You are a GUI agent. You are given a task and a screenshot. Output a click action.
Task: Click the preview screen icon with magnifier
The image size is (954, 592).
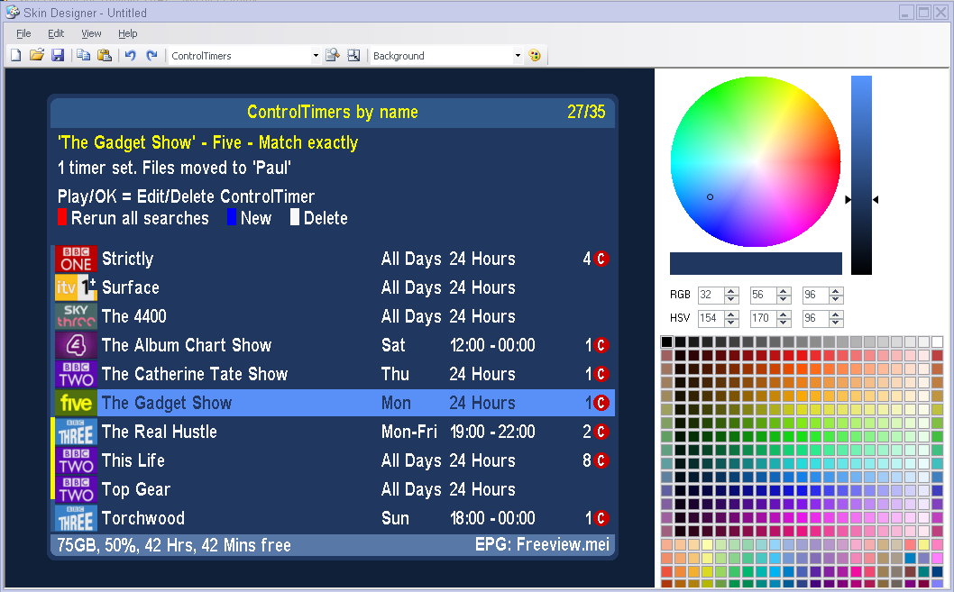332,55
